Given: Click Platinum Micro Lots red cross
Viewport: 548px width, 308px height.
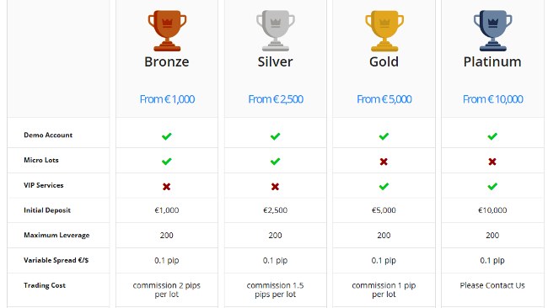Looking at the screenshot, I should click(492, 162).
